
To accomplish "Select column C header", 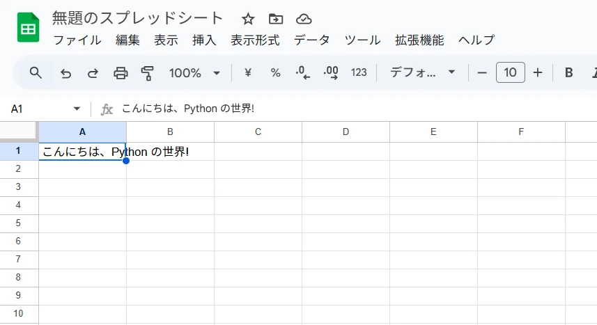I will pos(258,132).
